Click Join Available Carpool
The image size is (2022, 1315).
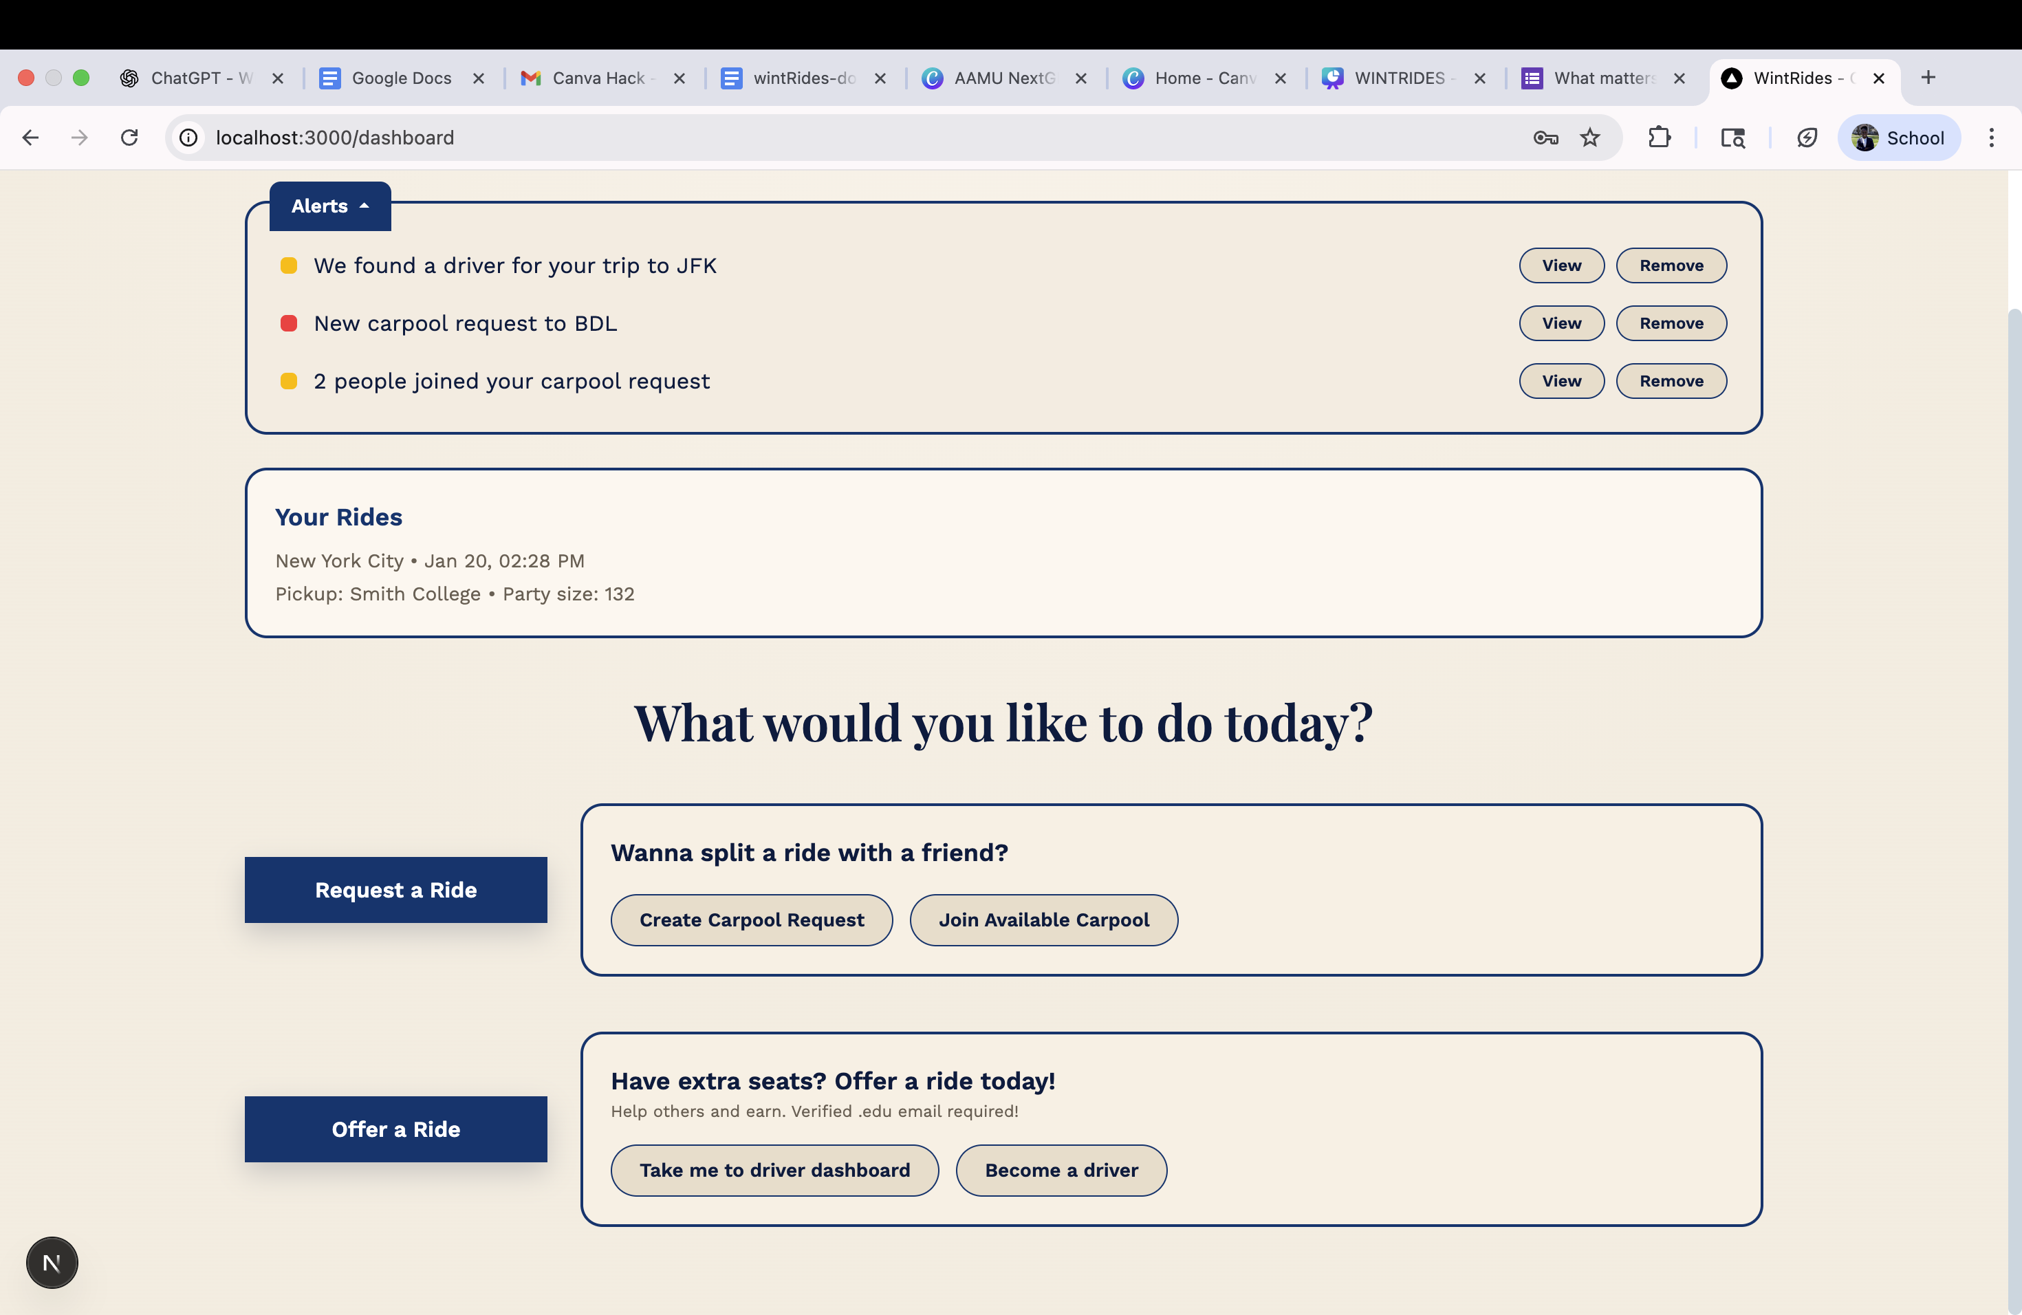click(1043, 920)
